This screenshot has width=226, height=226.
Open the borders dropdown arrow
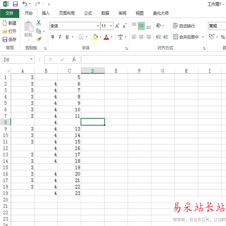87,37
